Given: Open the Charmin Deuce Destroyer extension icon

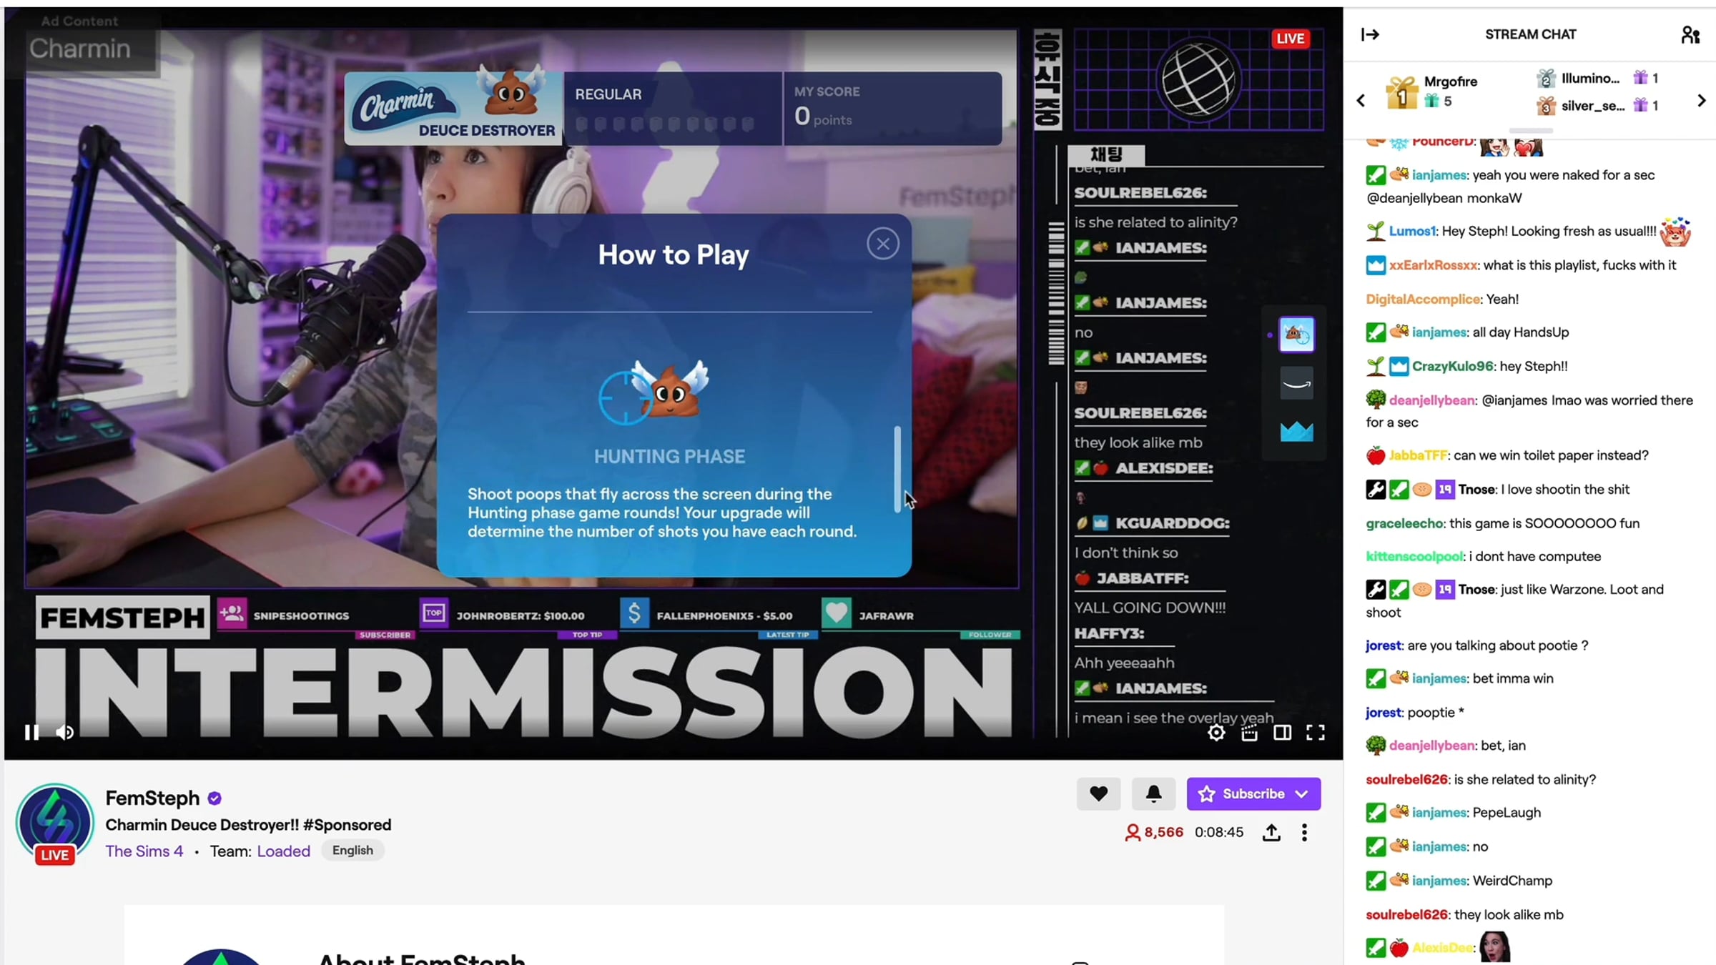Looking at the screenshot, I should click(1296, 334).
